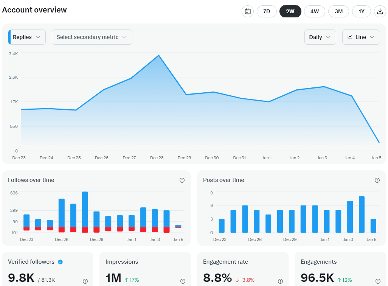The image size is (388, 286).
Task: Open the calendar date picker
Action: 248,11
